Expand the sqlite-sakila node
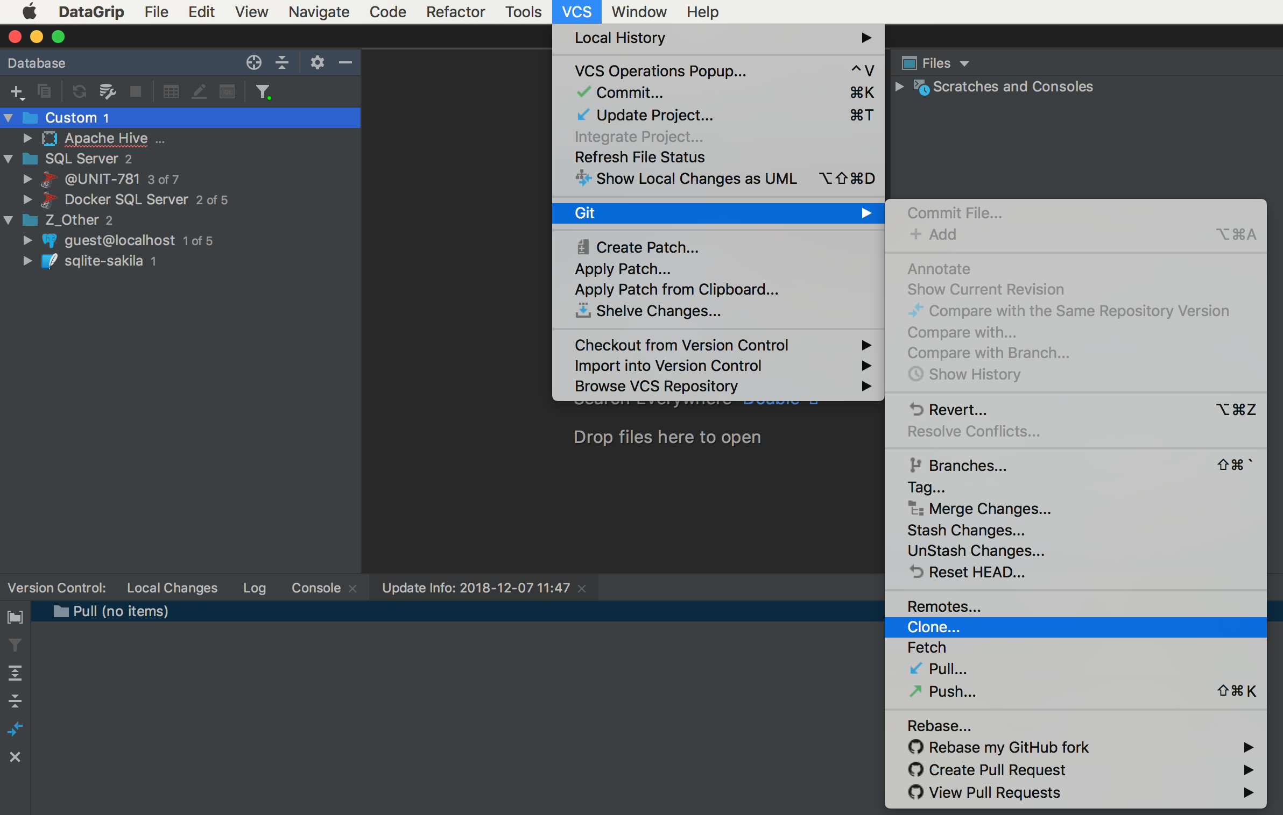Viewport: 1283px width, 815px height. tap(27, 261)
